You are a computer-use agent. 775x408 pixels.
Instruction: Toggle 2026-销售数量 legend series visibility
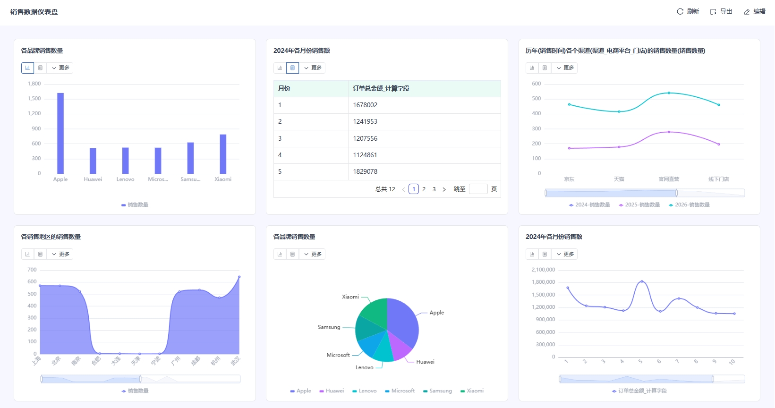point(689,205)
